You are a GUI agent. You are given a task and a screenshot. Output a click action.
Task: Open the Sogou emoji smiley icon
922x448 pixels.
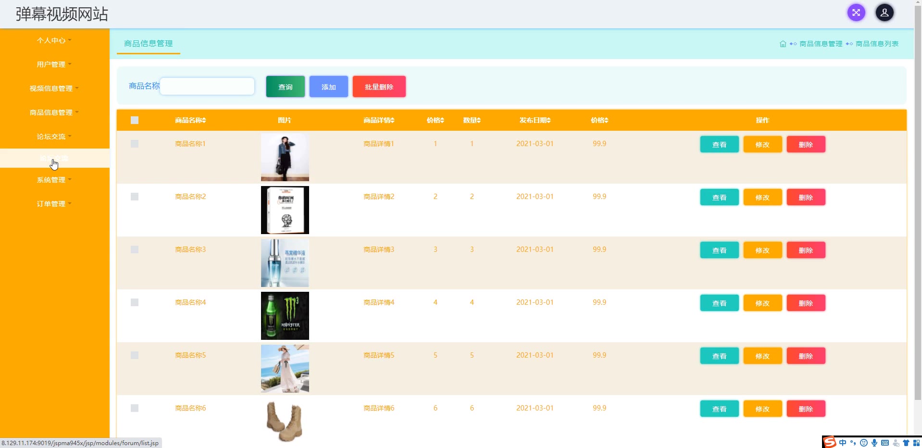[864, 443]
